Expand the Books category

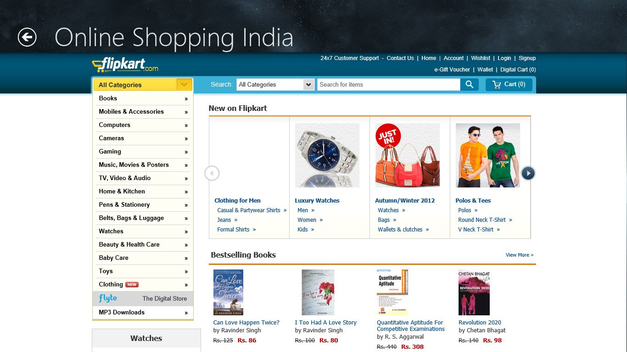pos(143,99)
